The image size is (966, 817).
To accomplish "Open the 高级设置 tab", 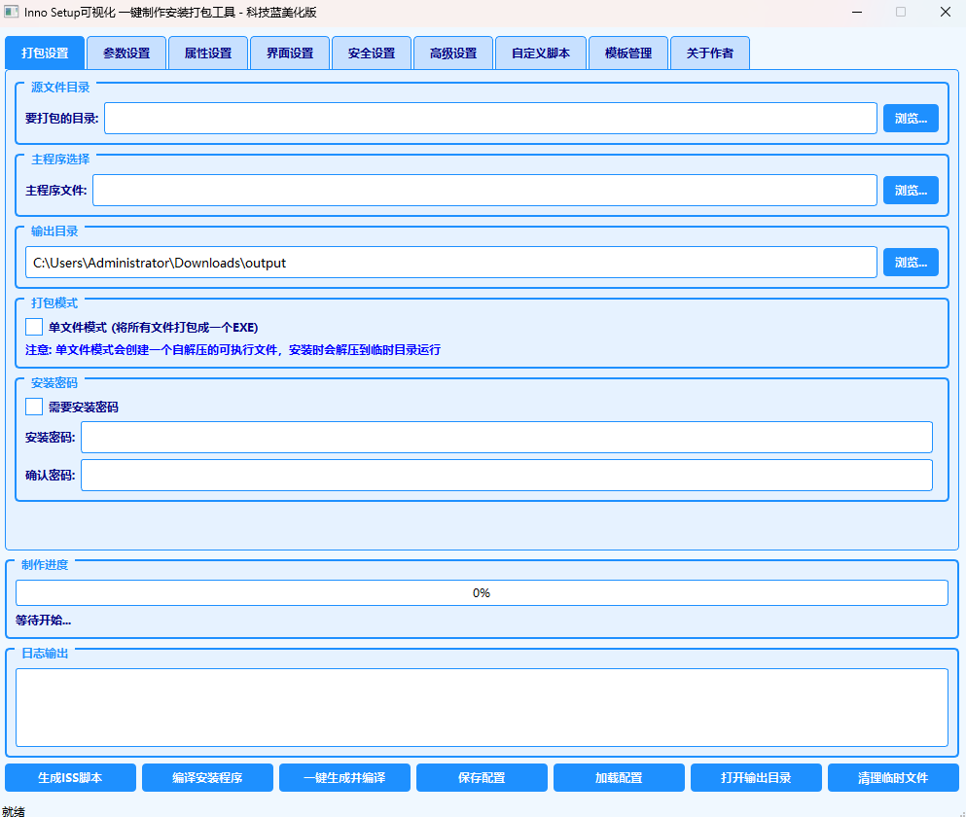I will pos(453,53).
